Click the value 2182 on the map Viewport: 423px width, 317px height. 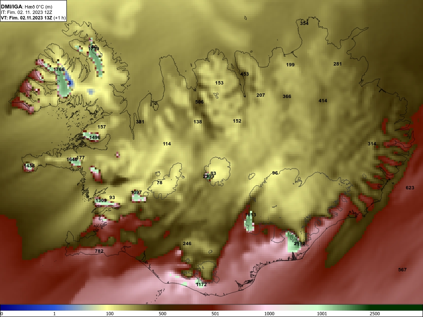point(299,244)
